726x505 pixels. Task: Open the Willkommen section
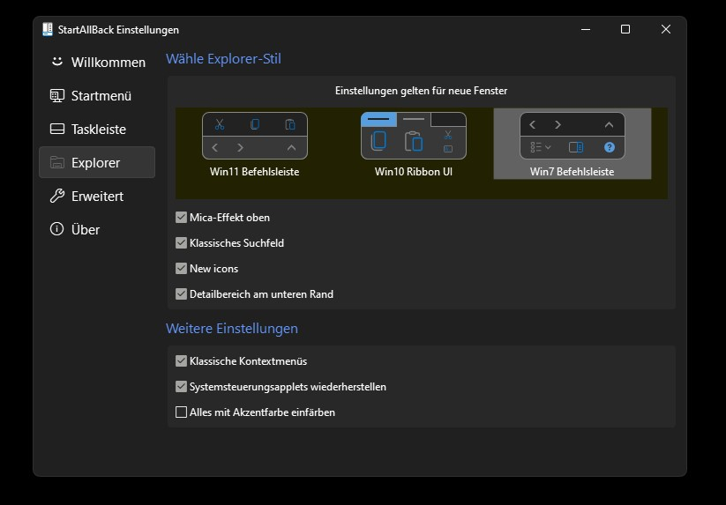pos(97,62)
